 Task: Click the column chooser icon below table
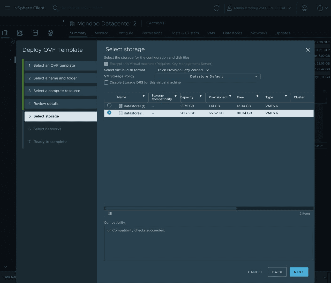tap(110, 213)
